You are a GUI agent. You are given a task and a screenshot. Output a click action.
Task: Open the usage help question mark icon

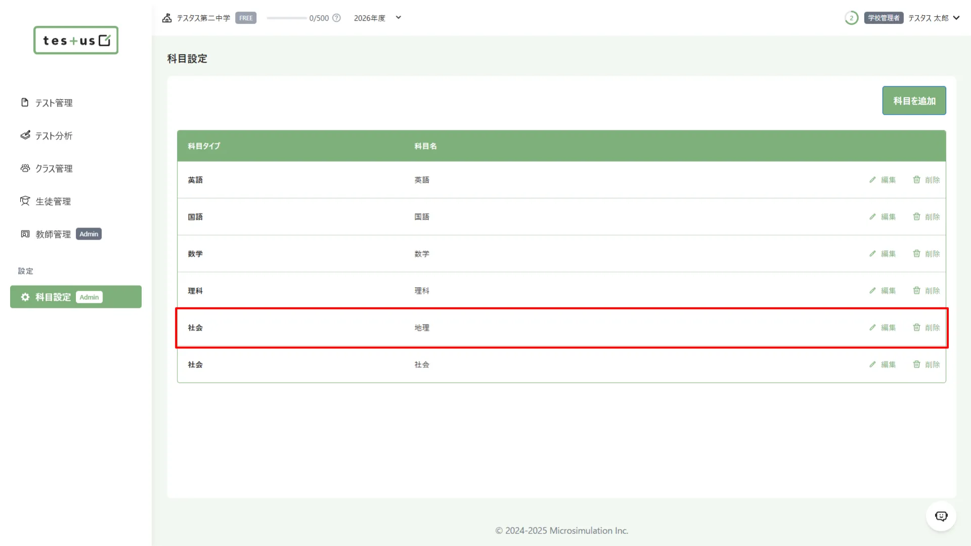[336, 18]
